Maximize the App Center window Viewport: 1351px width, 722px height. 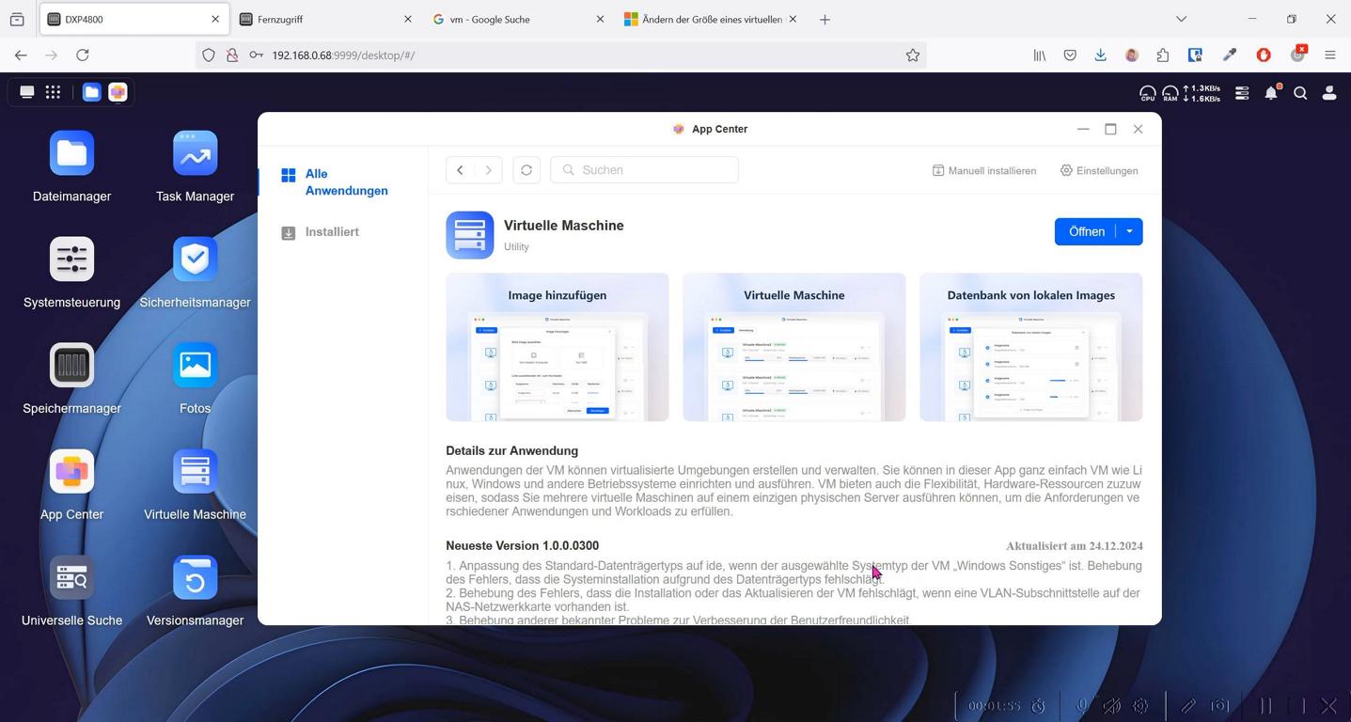1110,129
